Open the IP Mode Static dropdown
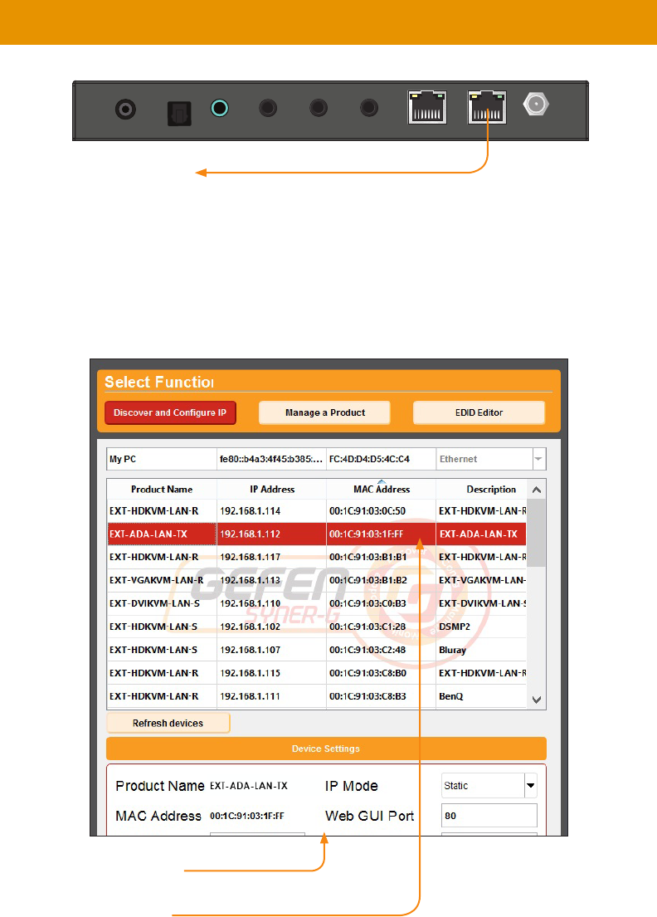657x917 pixels. tap(489, 785)
